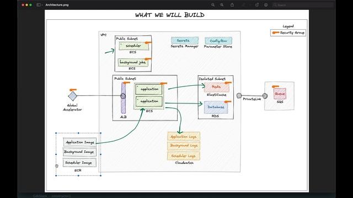The width and height of the screenshot is (353, 198).
Task: Click the Global Accelerator diamond shape
Action: (72, 96)
